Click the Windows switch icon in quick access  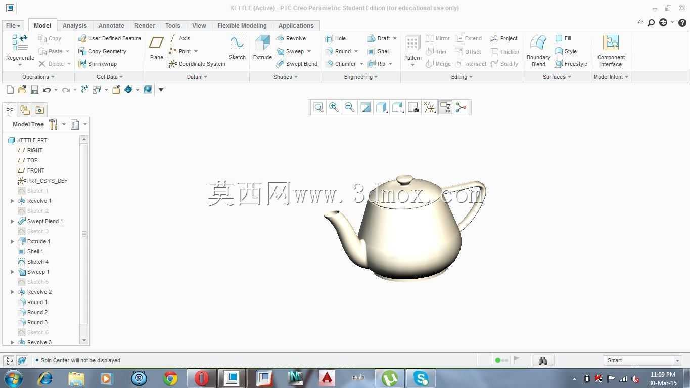click(97, 90)
